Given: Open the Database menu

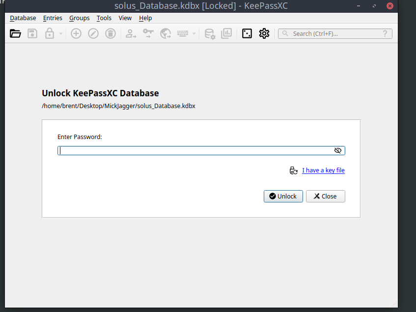Looking at the screenshot, I should point(23,18).
